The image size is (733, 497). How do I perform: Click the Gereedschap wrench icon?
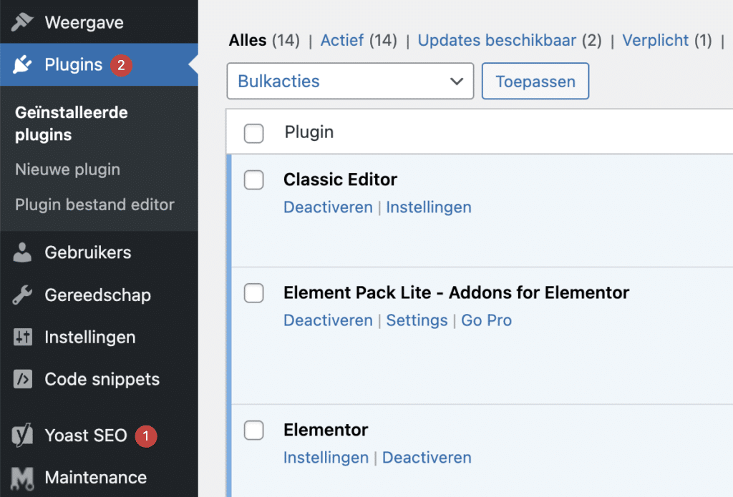point(22,295)
